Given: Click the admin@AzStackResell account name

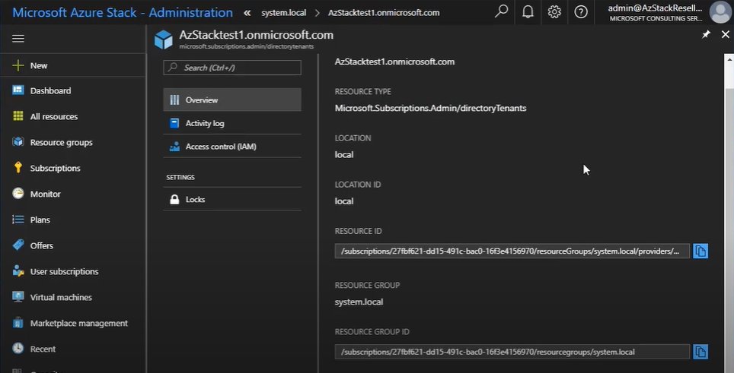Looking at the screenshot, I should pos(655,8).
